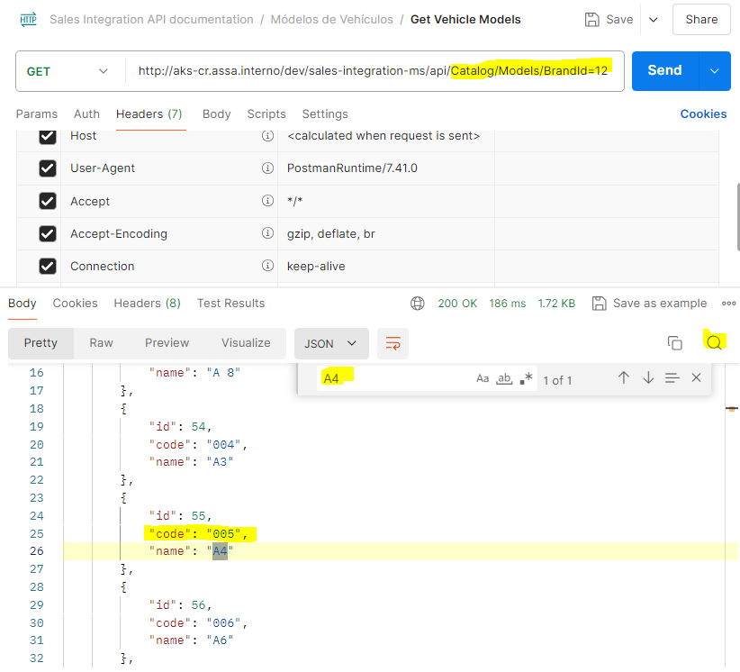740x672 pixels.
Task: Toggle the response line wrap icon
Action: tap(393, 343)
